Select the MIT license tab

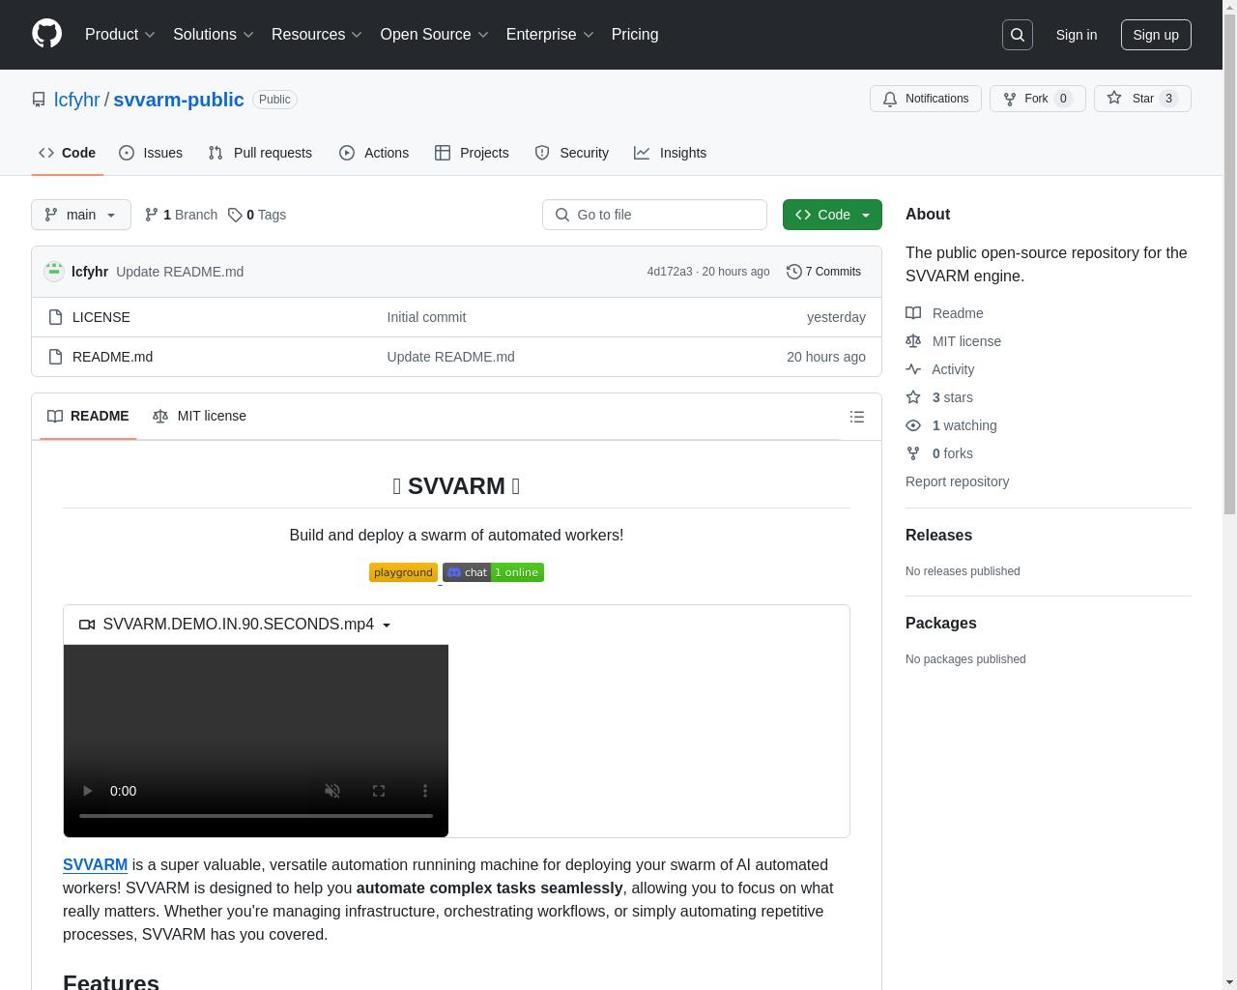coord(200,416)
